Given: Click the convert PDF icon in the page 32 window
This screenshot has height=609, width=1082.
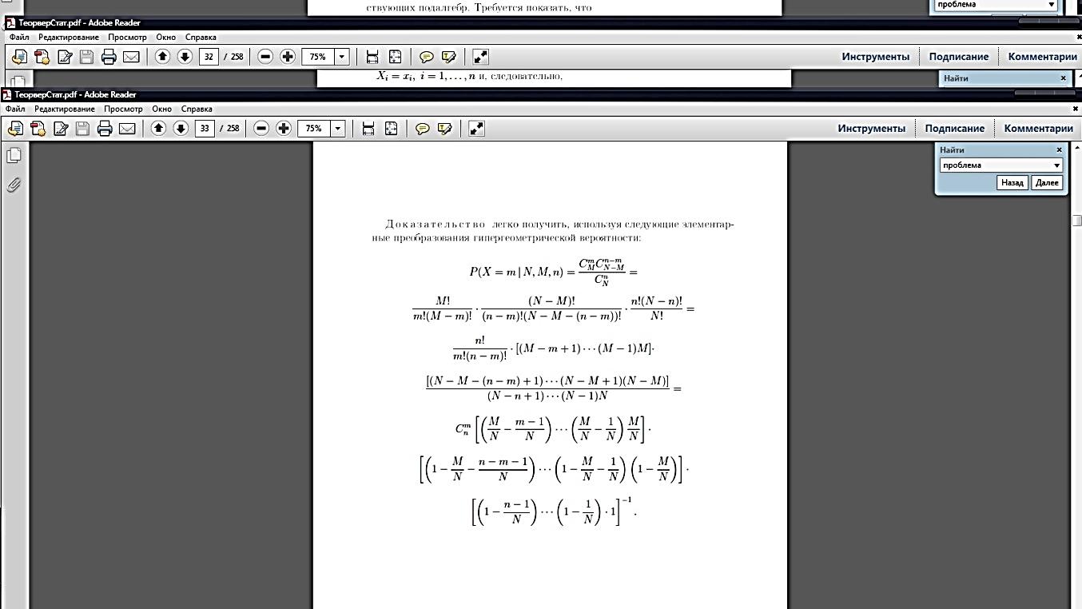Looking at the screenshot, I should 42,57.
